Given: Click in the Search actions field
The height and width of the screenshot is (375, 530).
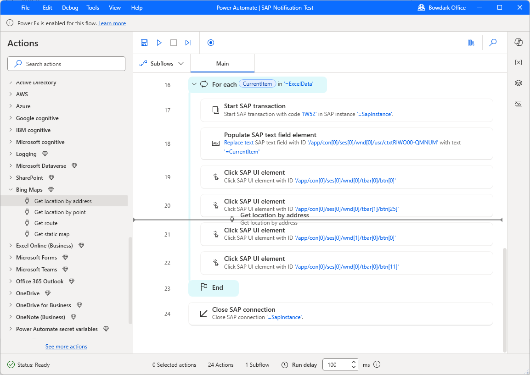Looking at the screenshot, I should click(66, 64).
